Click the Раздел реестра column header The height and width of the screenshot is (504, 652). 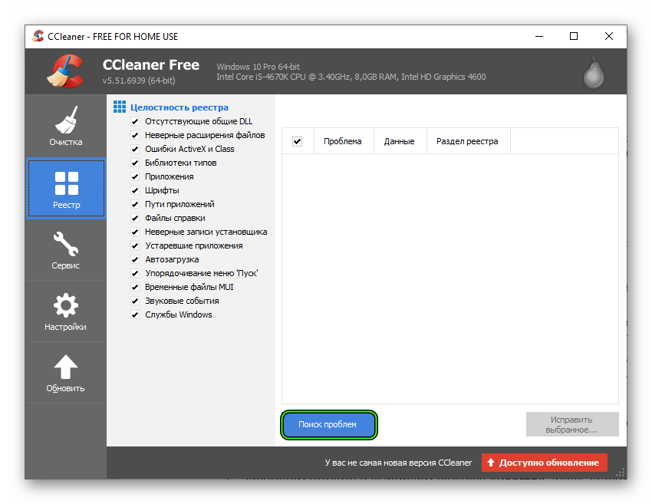click(467, 141)
